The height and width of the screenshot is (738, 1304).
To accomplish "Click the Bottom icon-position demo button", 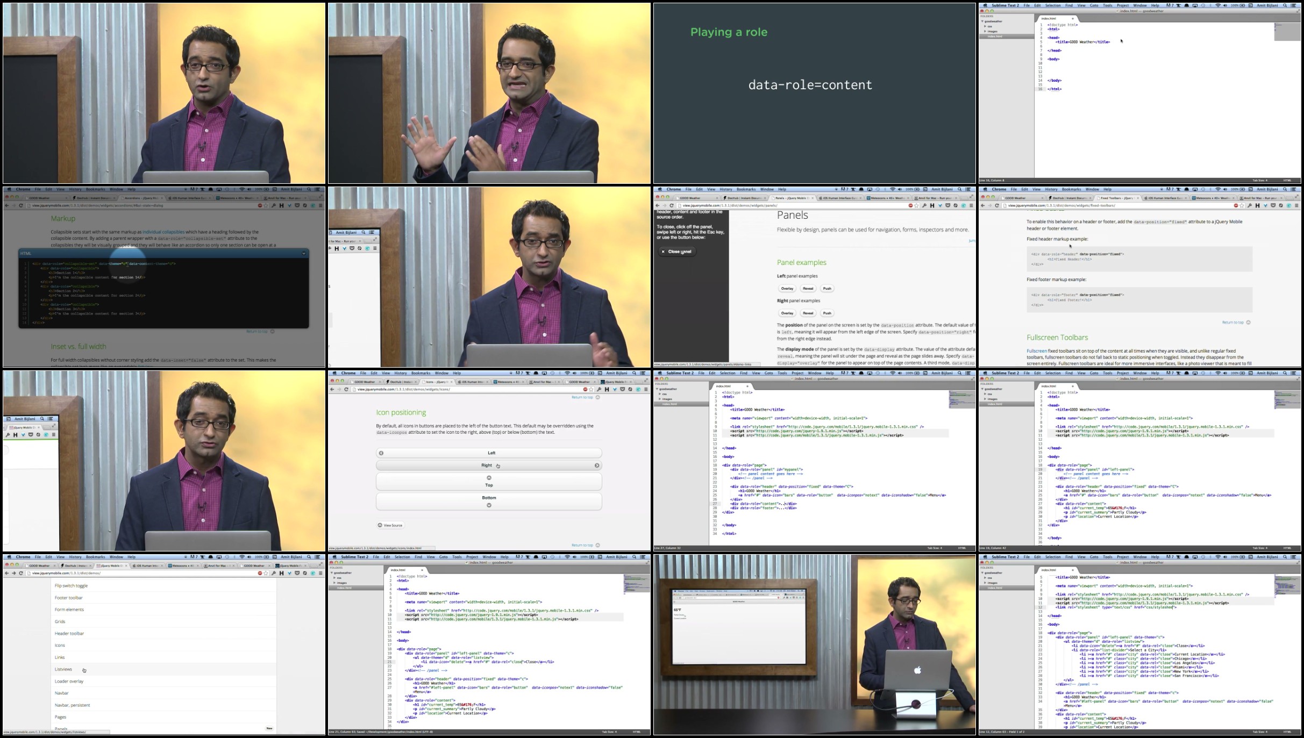I will click(489, 501).
